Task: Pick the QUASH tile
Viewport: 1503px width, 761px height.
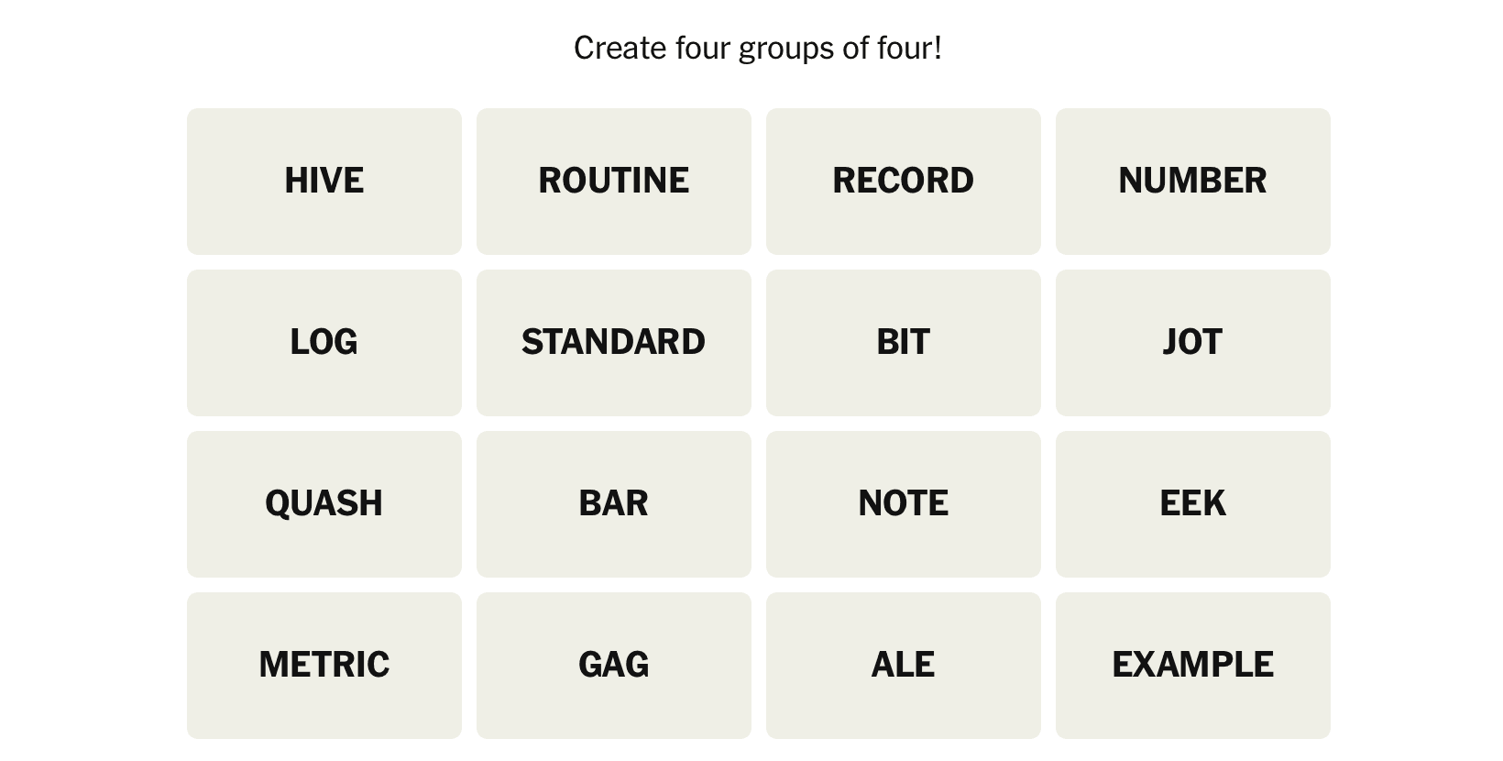Action: pos(324,503)
